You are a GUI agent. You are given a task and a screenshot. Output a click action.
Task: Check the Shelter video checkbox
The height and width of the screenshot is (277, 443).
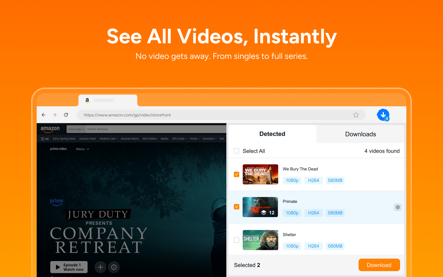tap(237, 240)
